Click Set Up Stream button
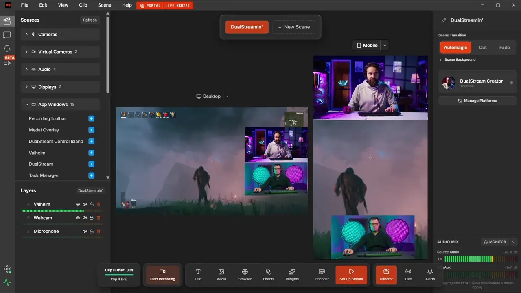Image resolution: width=521 pixels, height=293 pixels. 351,275
